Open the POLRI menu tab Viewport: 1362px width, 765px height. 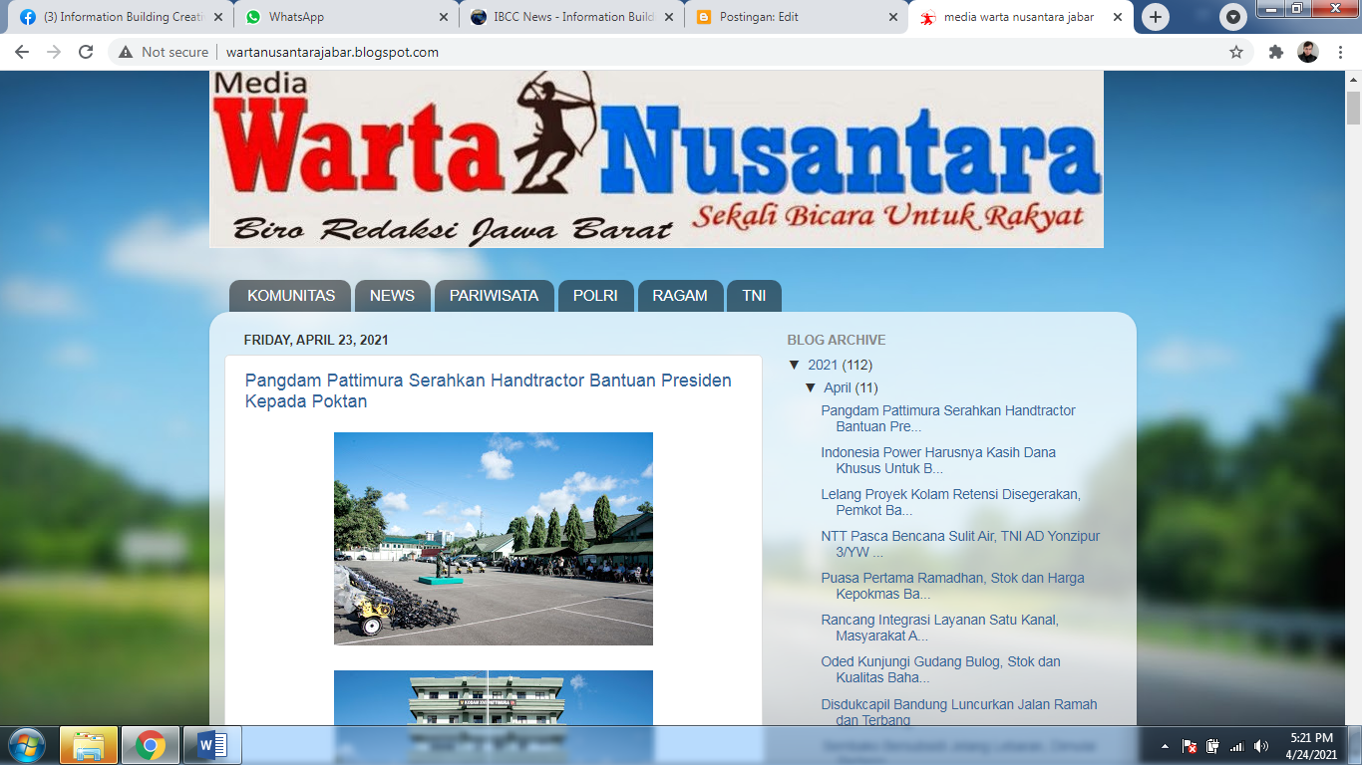[x=595, y=296]
